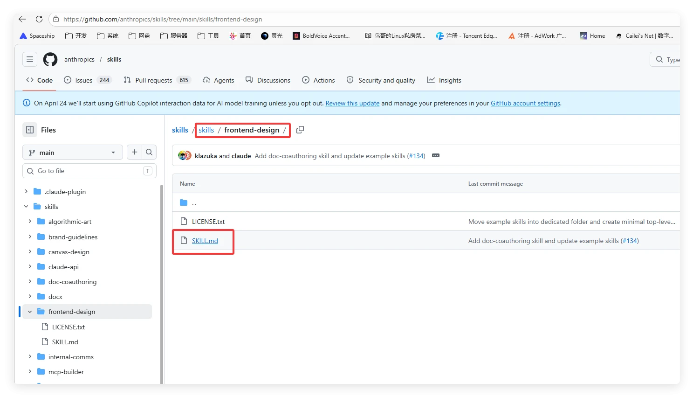Switch to the Actions tab
The image size is (693, 397).
[x=318, y=80]
